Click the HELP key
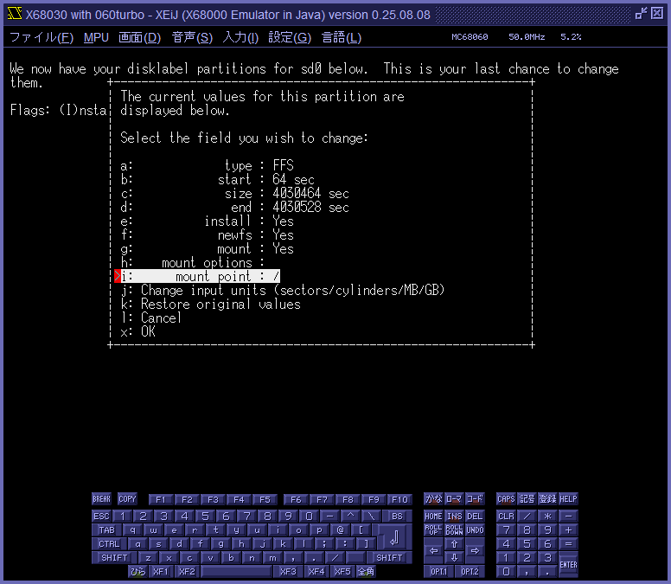This screenshot has height=584, width=671. point(568,499)
